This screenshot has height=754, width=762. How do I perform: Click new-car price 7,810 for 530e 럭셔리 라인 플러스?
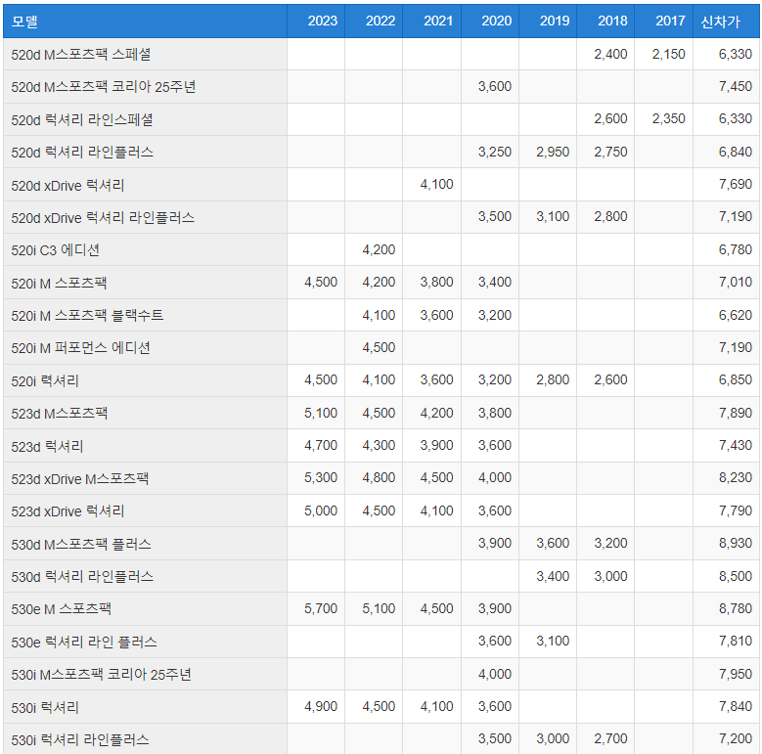point(736,642)
